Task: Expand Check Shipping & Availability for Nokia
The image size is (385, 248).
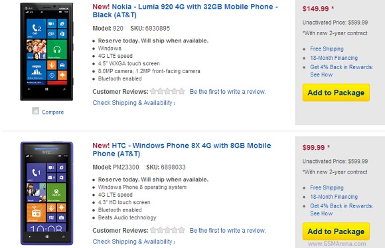Action: tap(134, 103)
